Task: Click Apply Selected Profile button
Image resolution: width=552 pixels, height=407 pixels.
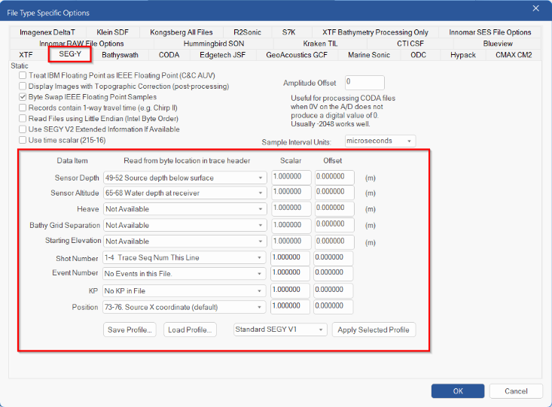Action: pyautogui.click(x=374, y=330)
